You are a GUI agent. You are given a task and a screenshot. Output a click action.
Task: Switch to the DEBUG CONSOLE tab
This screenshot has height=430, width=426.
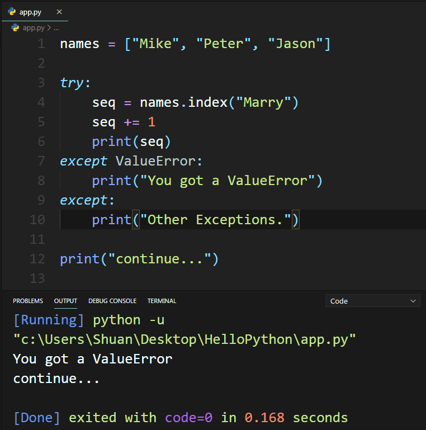(x=112, y=301)
